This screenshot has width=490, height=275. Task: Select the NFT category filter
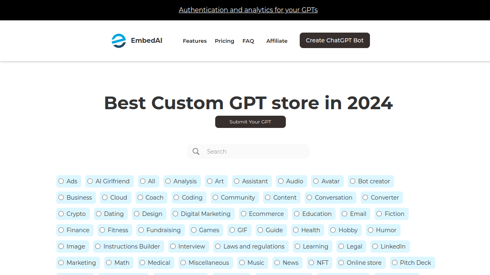(x=320, y=263)
